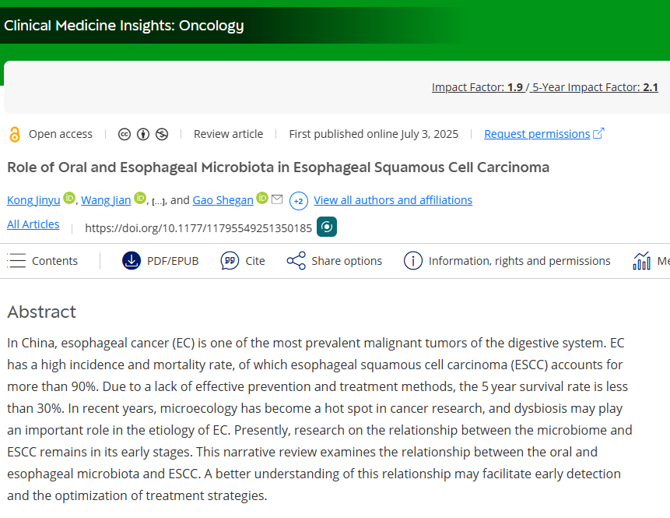The image size is (670, 518).
Task: Click the Impact Factor 1.9 link
Action: [477, 87]
